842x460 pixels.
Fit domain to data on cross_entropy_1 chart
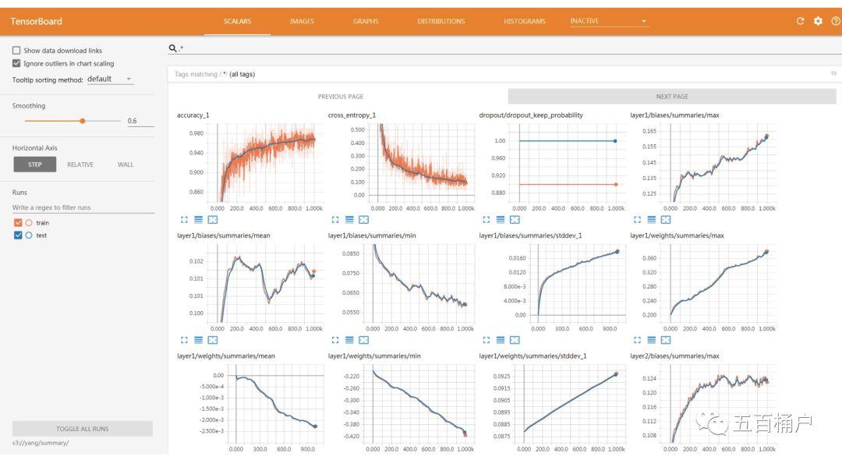point(363,220)
